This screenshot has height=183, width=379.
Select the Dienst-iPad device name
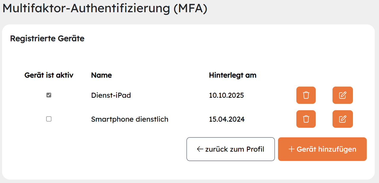111,95
